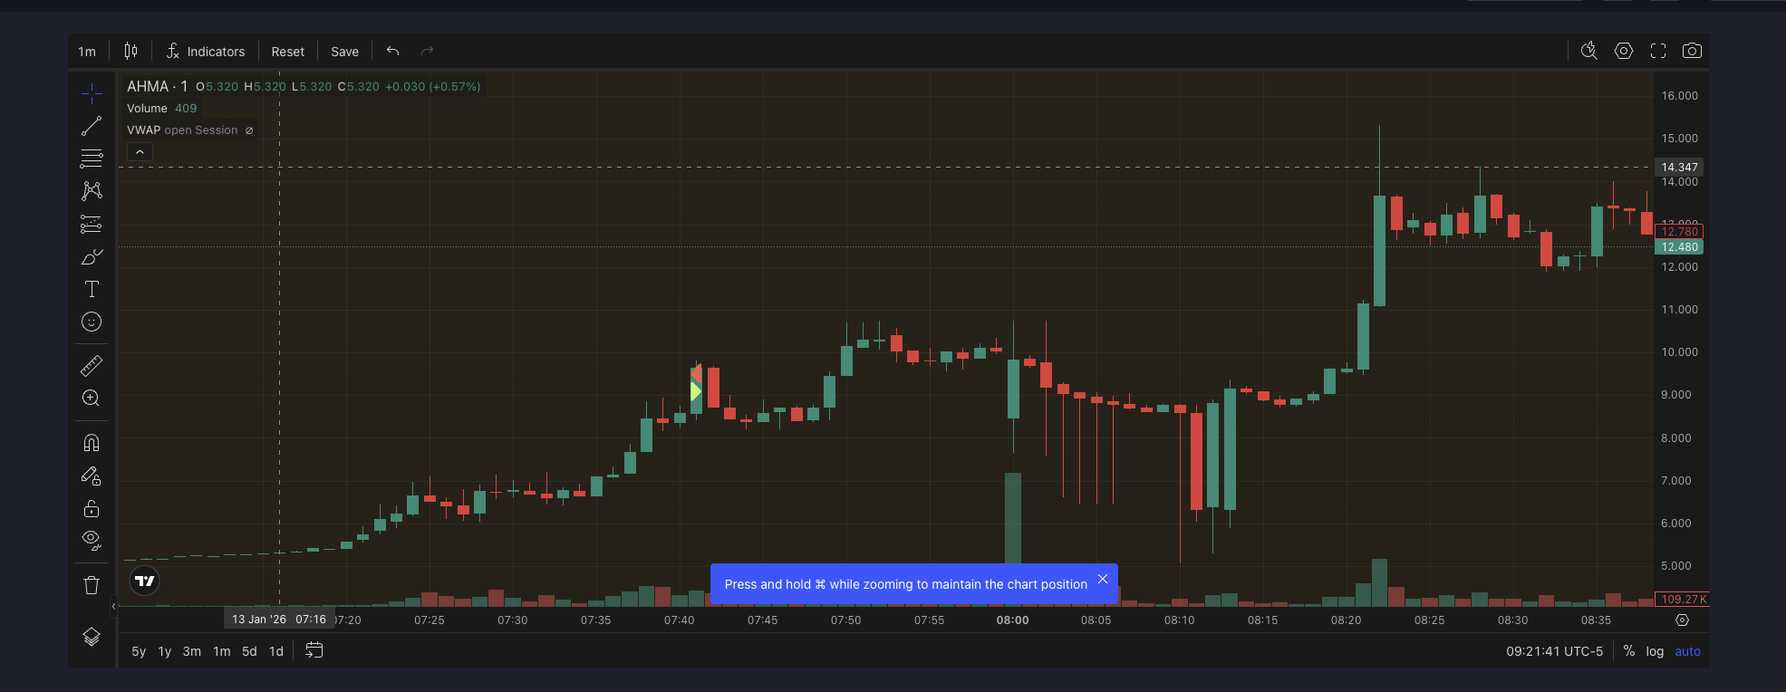Dismiss the blue zoom hint notification
Image resolution: width=1786 pixels, height=692 pixels.
pyautogui.click(x=1103, y=579)
